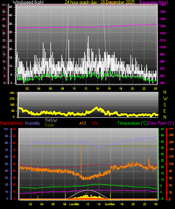Click the green "Temperature (°C)" legend label
The image size is (175, 209).
pos(132,123)
